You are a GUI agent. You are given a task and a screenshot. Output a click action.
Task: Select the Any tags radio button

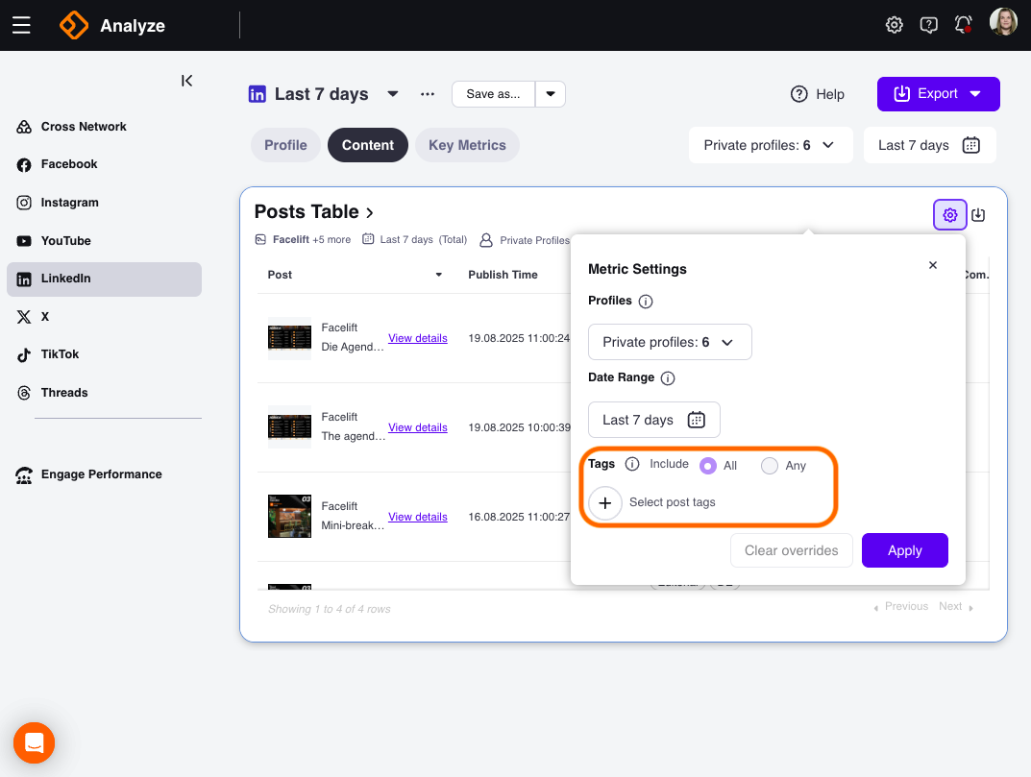769,466
